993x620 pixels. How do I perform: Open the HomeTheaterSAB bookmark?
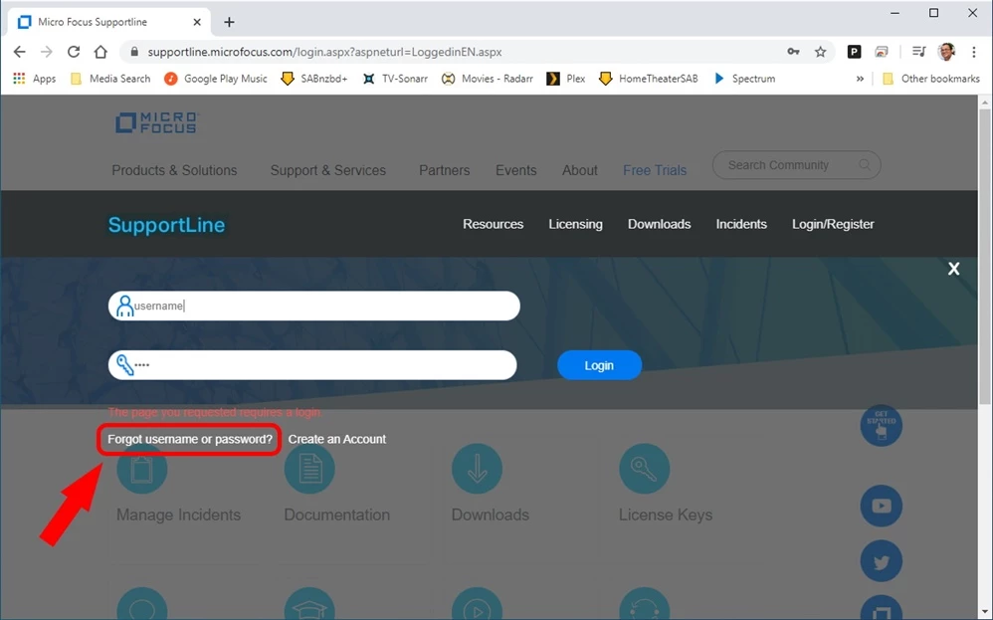pyautogui.click(x=649, y=79)
